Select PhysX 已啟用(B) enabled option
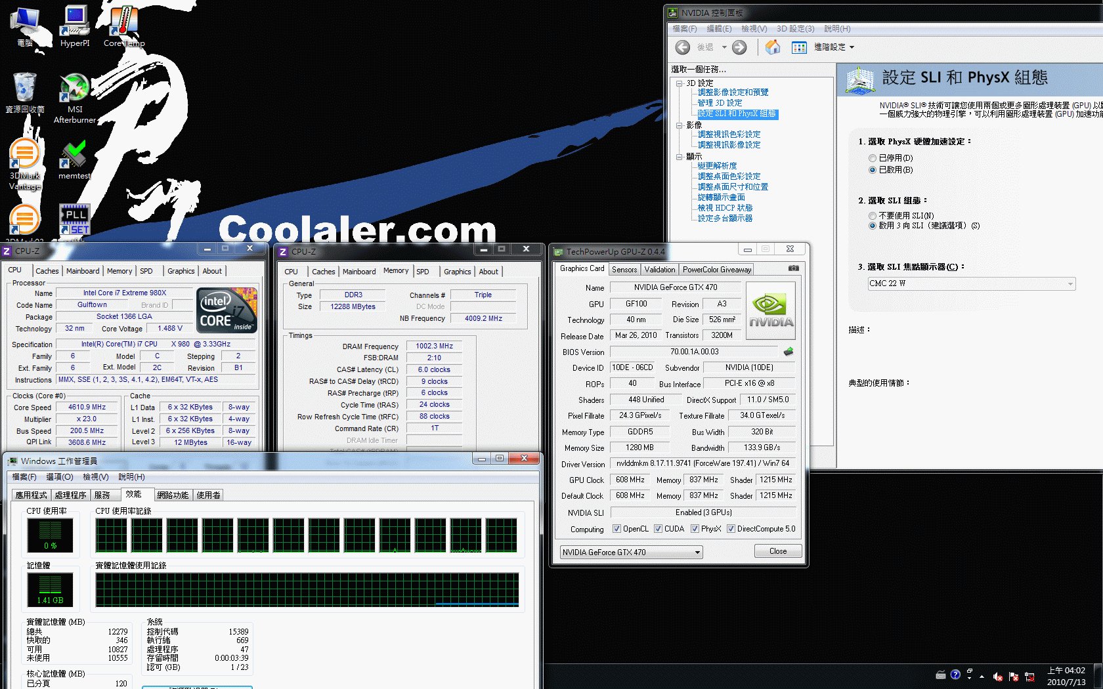This screenshot has width=1103, height=689. (x=873, y=170)
